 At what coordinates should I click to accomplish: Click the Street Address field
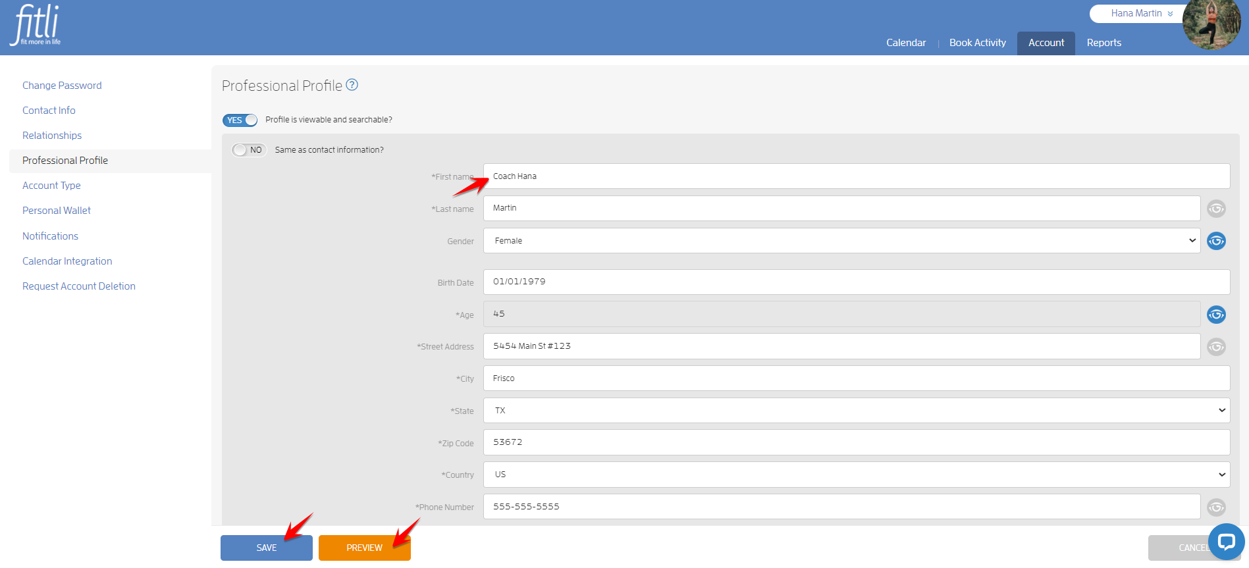click(x=841, y=346)
